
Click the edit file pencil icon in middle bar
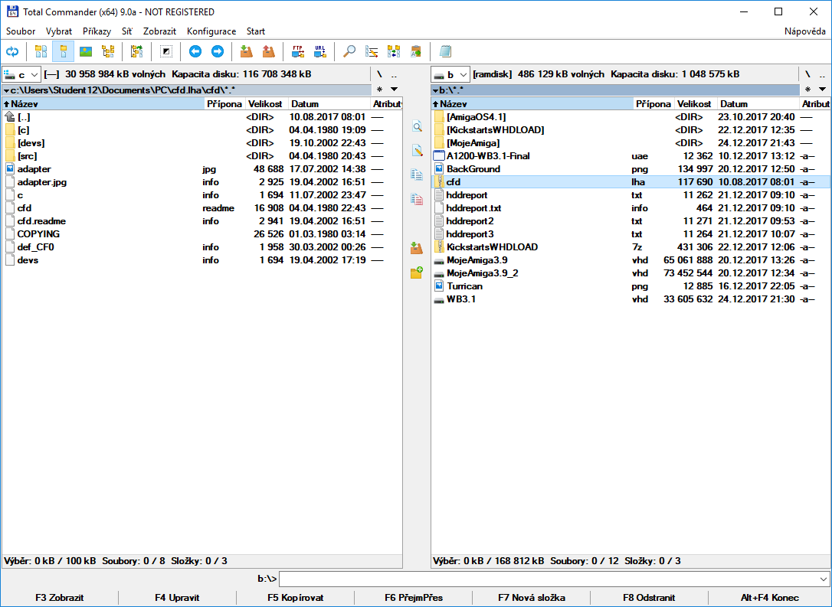coord(417,151)
